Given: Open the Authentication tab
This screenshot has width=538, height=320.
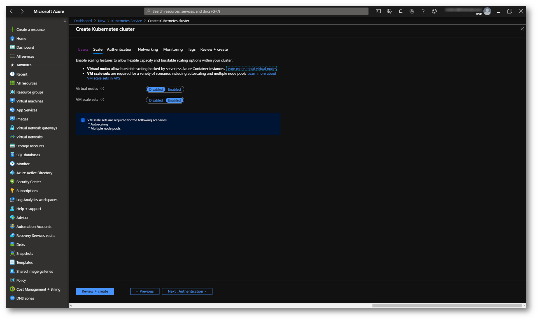Looking at the screenshot, I should (119, 50).
